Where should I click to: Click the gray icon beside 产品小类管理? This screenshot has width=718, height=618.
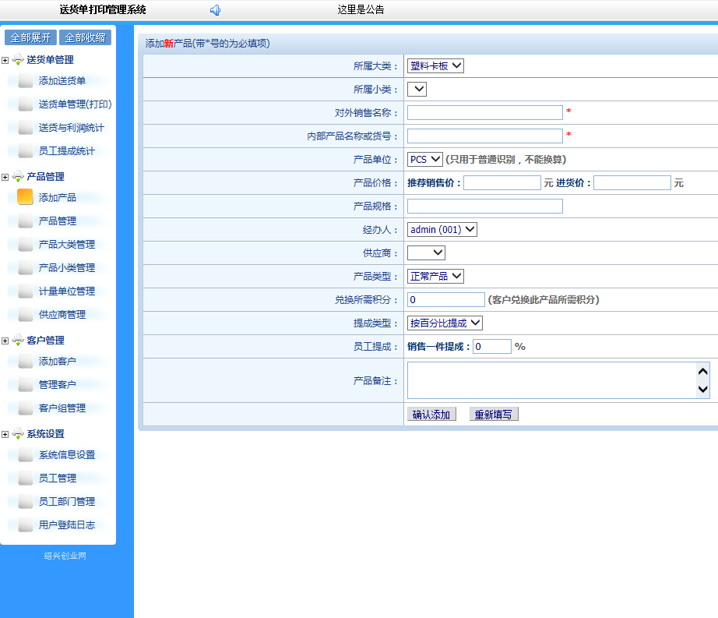pyautogui.click(x=25, y=267)
